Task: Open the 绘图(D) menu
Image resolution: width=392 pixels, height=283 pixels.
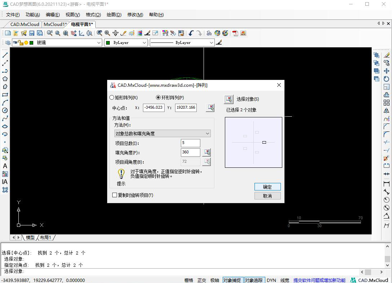Action: coord(114,15)
